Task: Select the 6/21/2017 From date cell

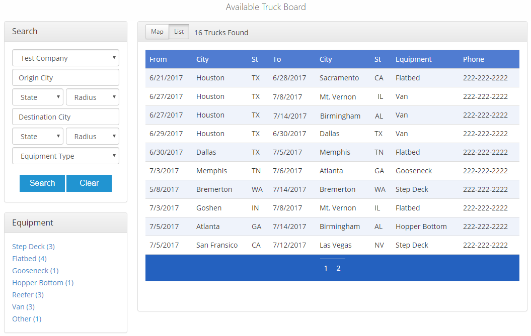Action: [166, 78]
